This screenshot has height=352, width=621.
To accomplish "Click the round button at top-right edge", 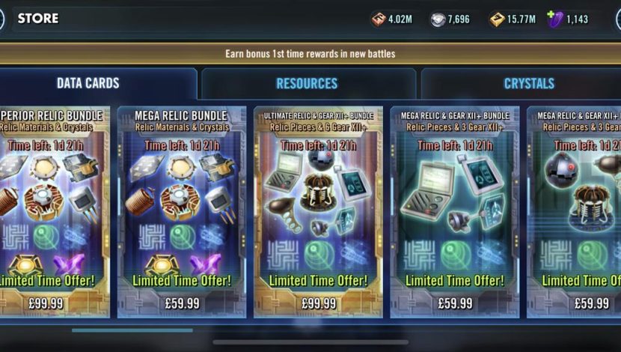I will (619, 19).
